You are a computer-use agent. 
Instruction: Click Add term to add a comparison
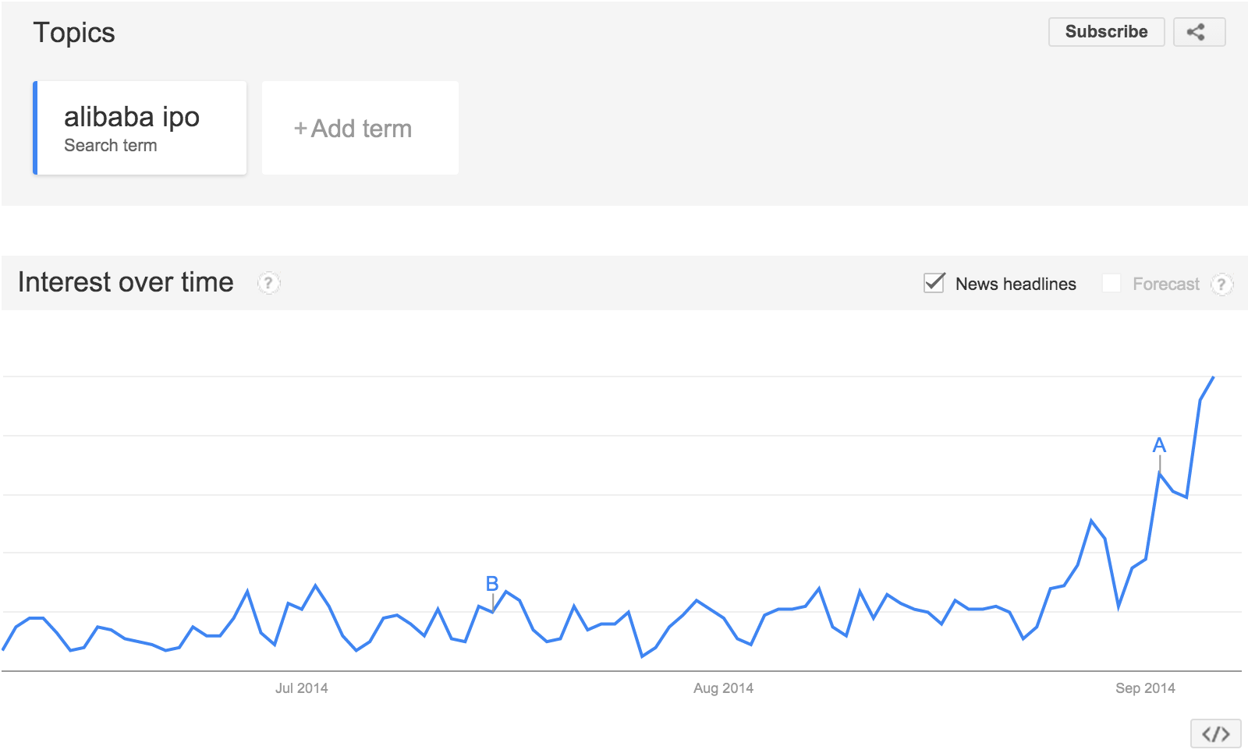[x=360, y=129]
